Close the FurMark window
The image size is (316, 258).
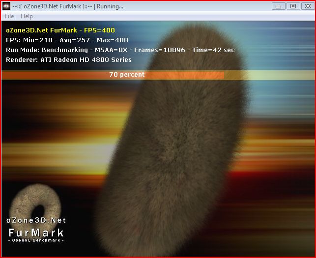pyautogui.click(x=308, y=6)
